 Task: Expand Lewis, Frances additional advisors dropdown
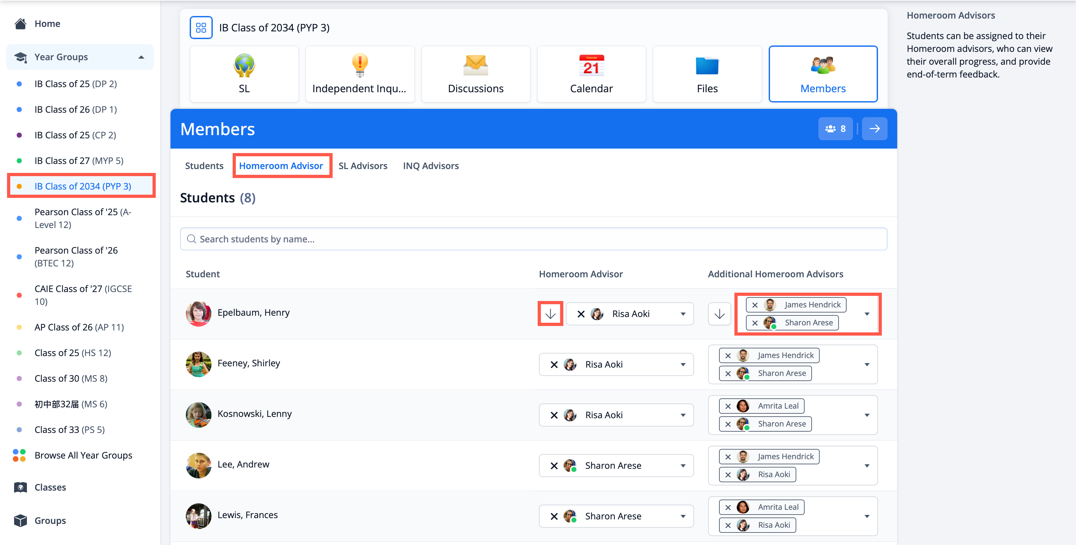pos(867,516)
